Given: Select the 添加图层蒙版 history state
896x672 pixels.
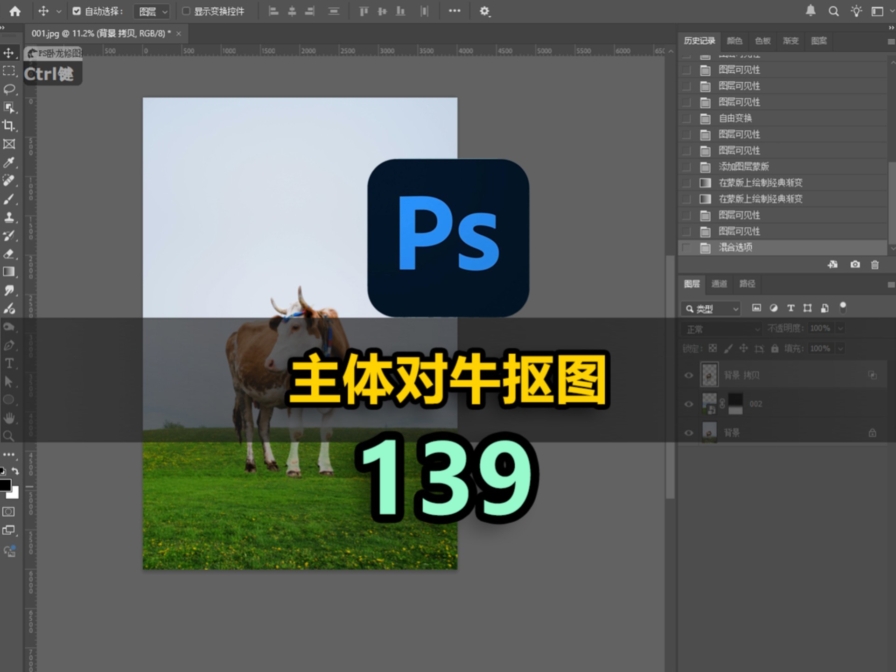Looking at the screenshot, I should [x=783, y=167].
